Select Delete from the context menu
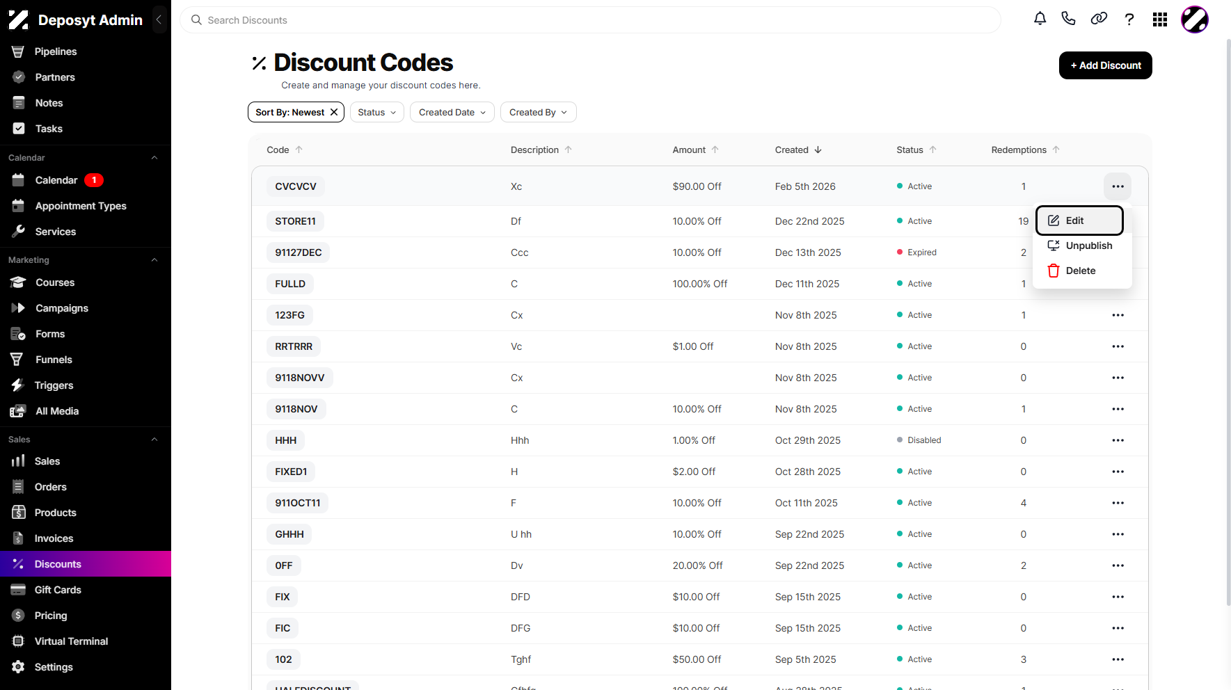Screen dimensions: 1231x690 pos(1079,271)
